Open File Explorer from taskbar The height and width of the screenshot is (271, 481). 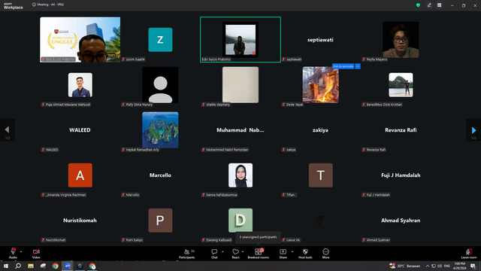click(x=31, y=266)
